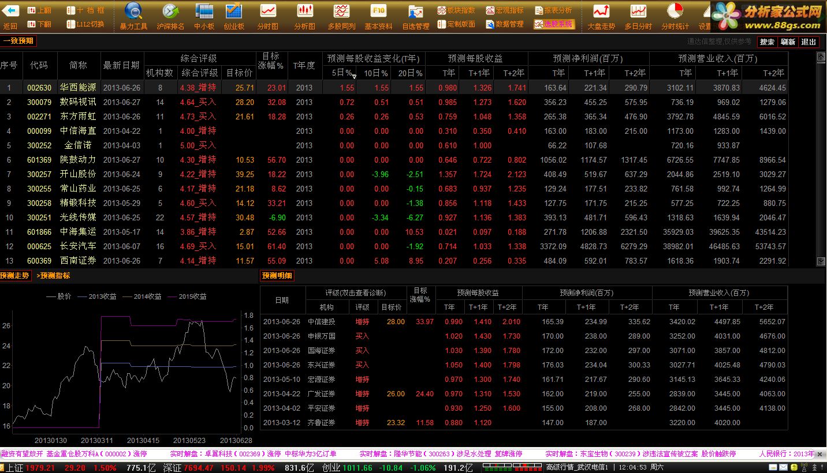Open the 广发证券 rating row

524,394
